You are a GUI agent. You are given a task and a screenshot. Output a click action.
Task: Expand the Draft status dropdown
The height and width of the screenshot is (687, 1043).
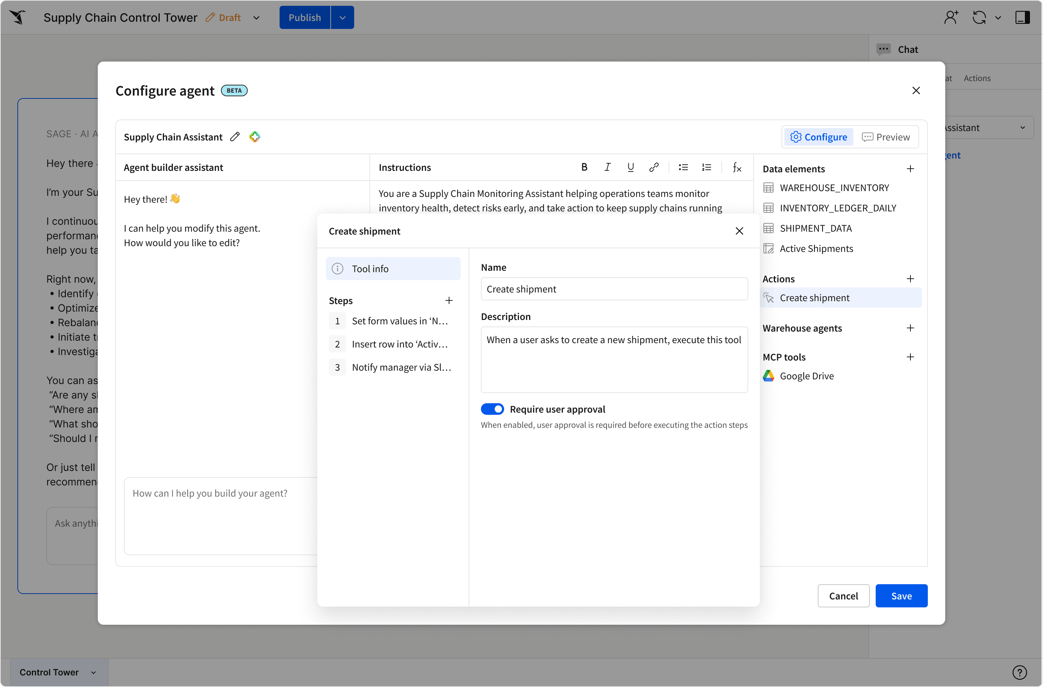(x=256, y=17)
